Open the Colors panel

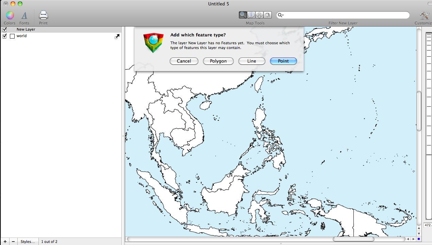pyautogui.click(x=10, y=15)
